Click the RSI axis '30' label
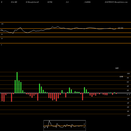 point(2,39)
